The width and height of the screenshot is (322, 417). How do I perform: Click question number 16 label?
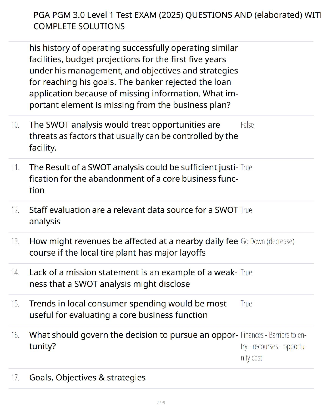click(15, 335)
